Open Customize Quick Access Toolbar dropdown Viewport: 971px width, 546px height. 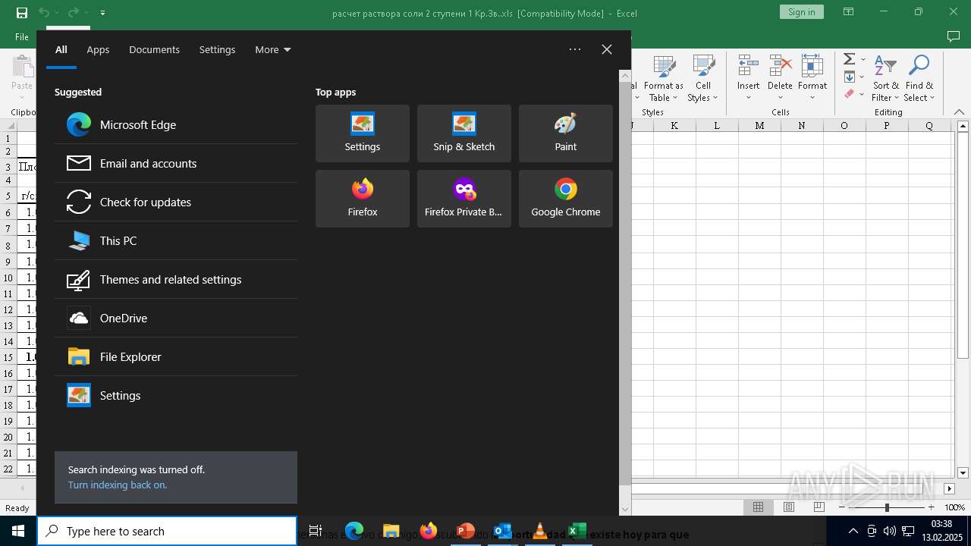tap(102, 13)
